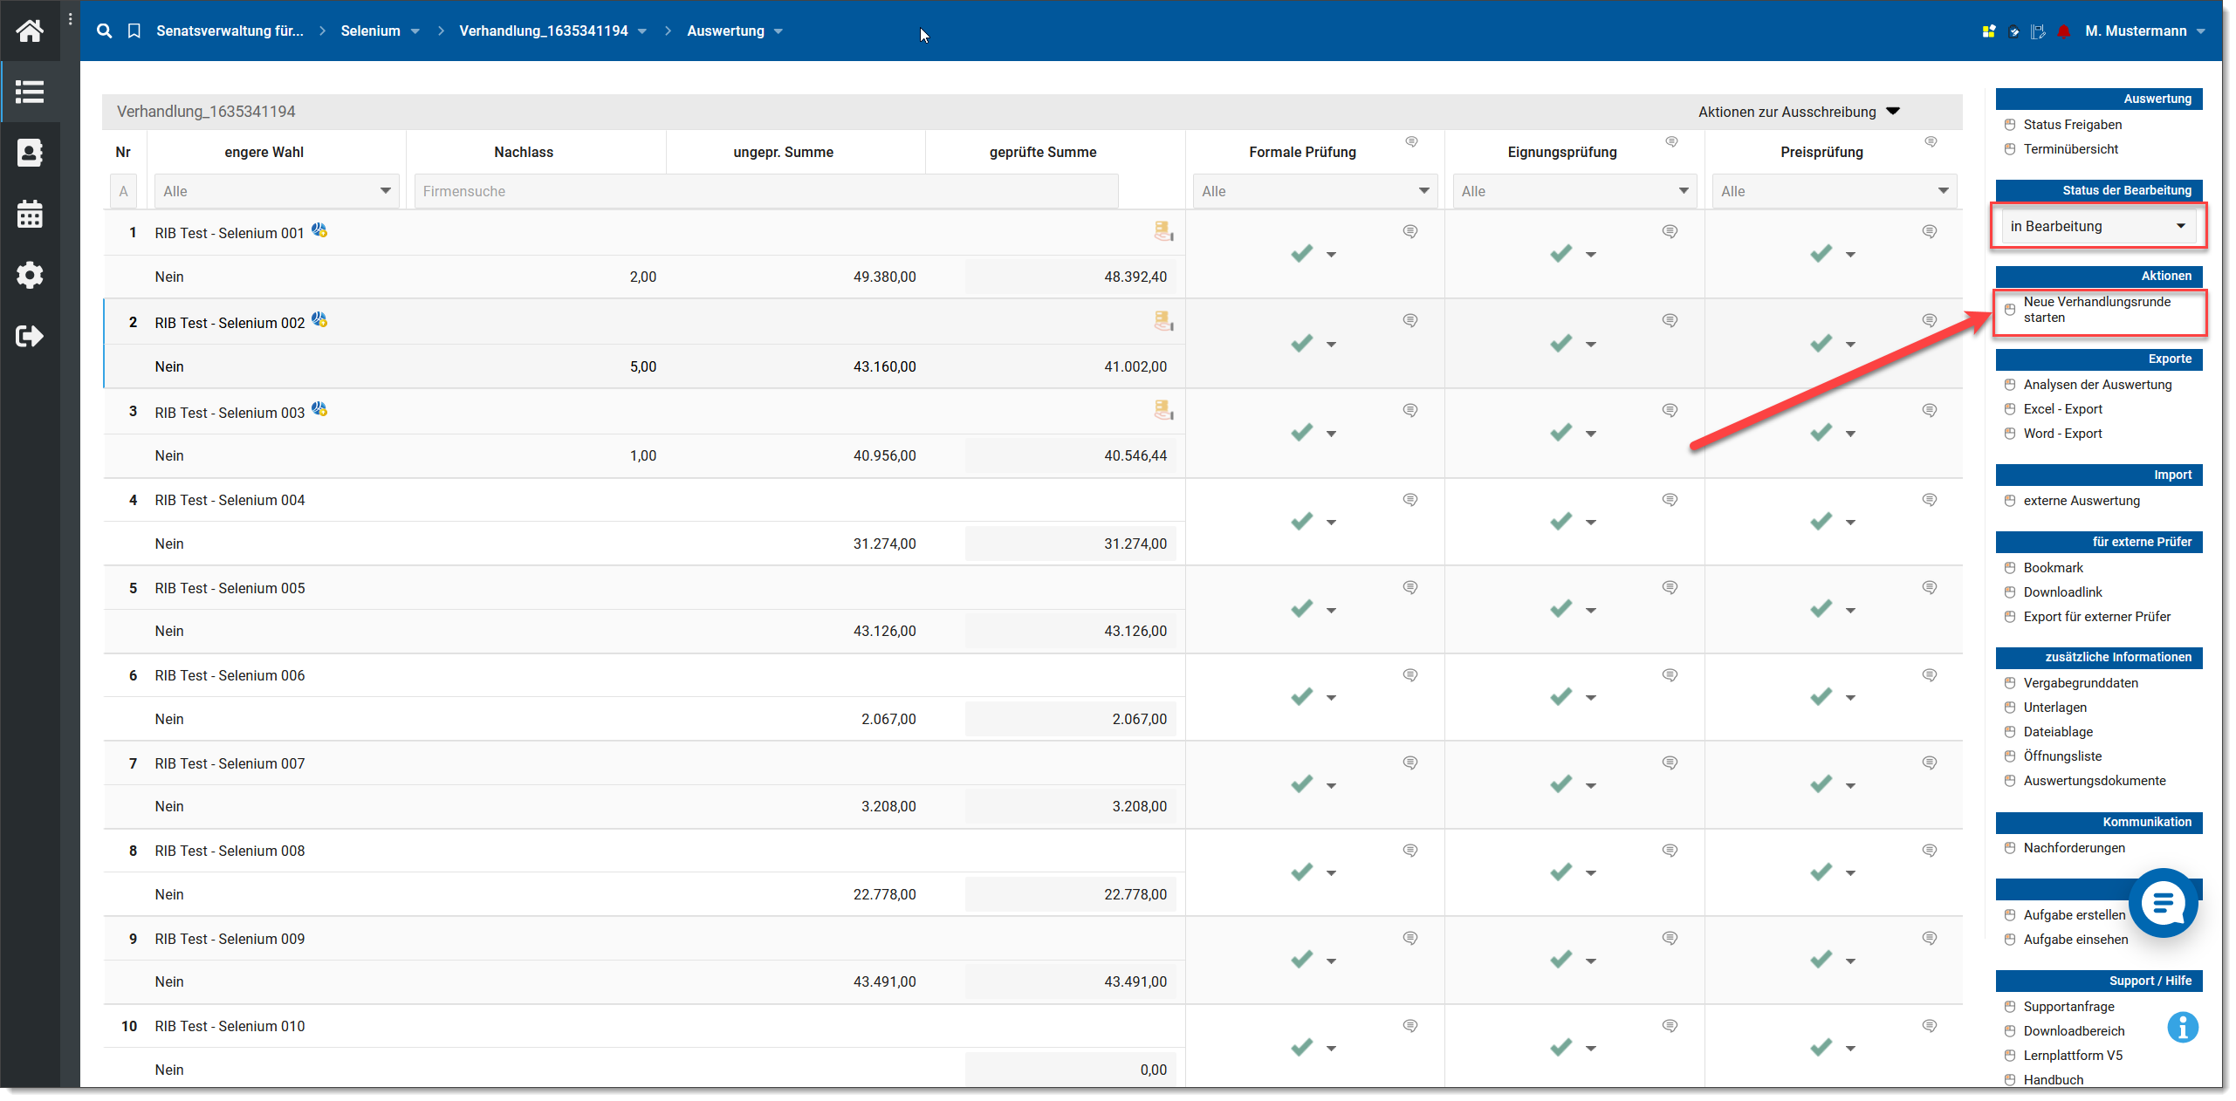Viewport: 2236px width, 1101px height.
Task: Expand Formale Prüfung arrow for Selenium 004
Action: coord(1332,523)
